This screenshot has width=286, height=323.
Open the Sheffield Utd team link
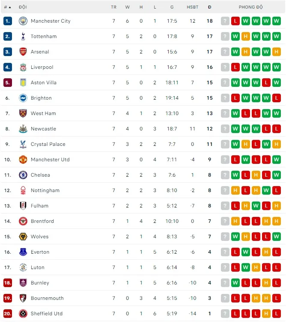click(x=47, y=314)
